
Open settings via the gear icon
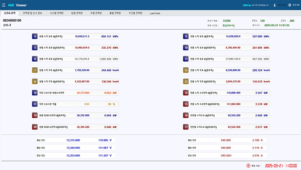290,5
